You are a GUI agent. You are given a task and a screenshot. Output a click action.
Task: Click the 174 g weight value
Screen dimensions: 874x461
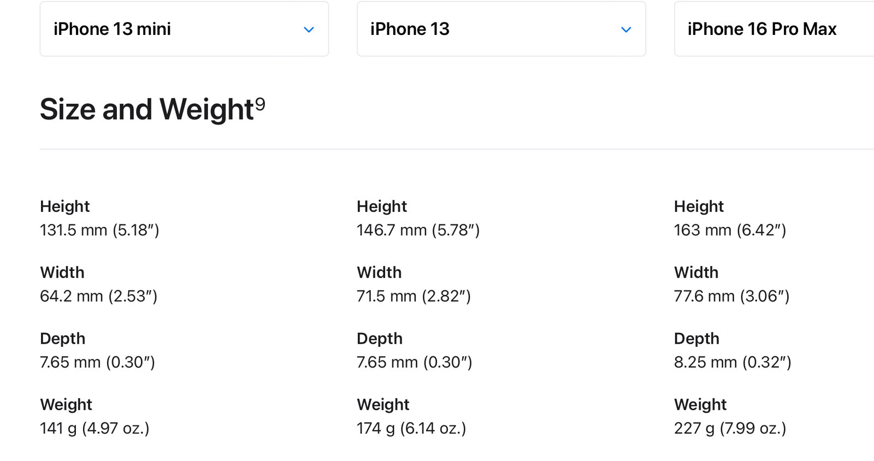(411, 428)
